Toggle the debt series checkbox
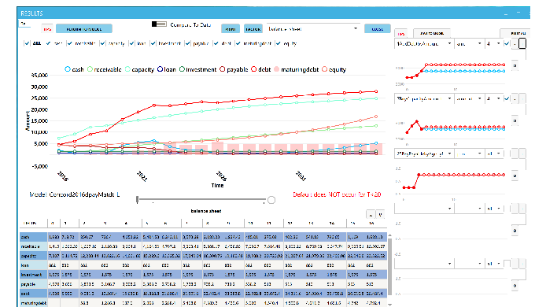535x307 pixels. point(216,43)
